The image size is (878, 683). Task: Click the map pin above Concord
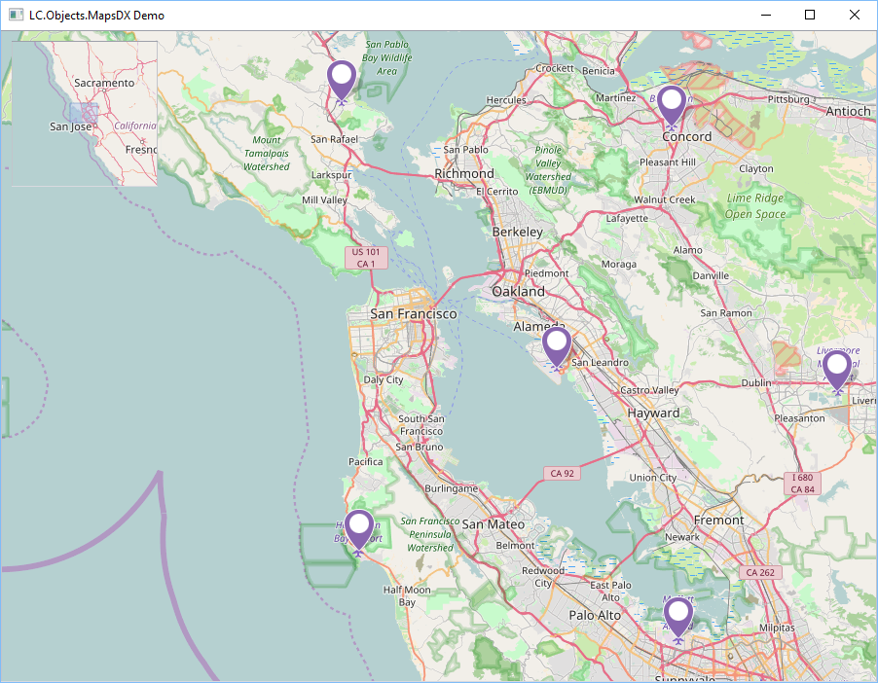point(672,105)
